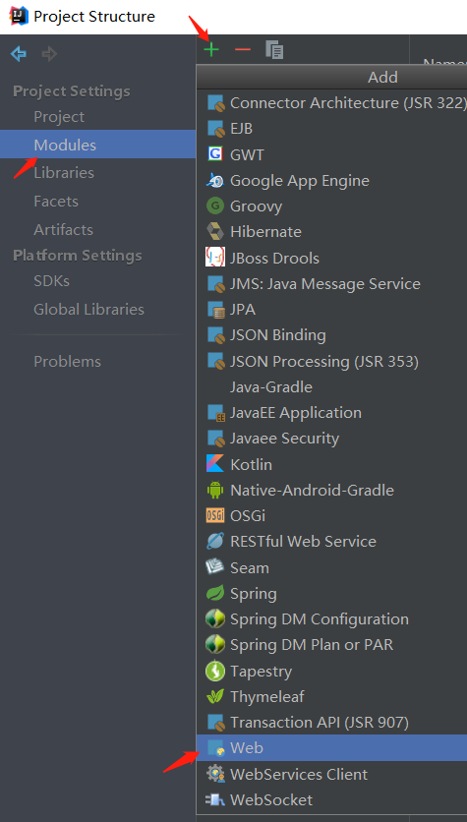
Task: Click the Connector Architecture facet icon
Action: pos(215,102)
